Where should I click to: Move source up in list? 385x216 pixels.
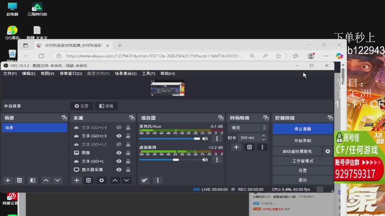tap(115, 180)
